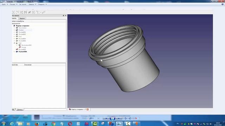Delete the image with red X button

[x=136, y=118]
